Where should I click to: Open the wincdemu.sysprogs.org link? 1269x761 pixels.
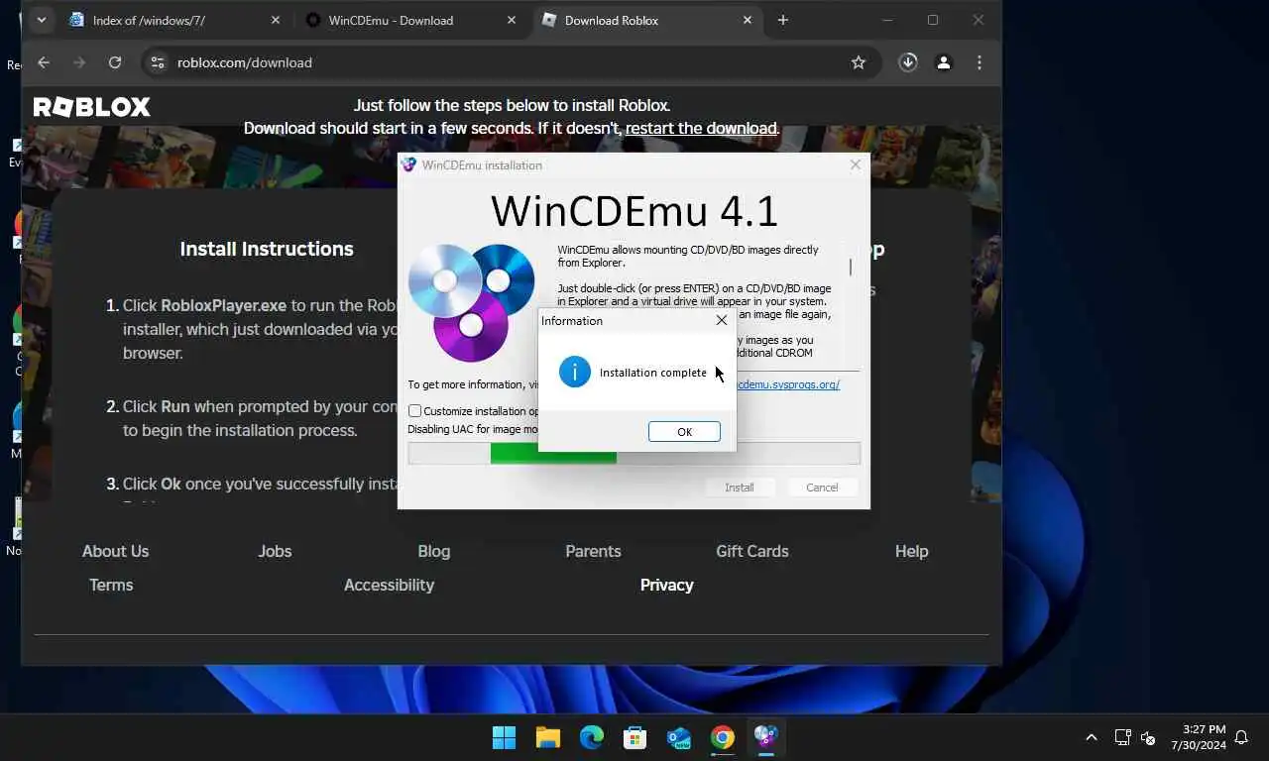(x=788, y=384)
